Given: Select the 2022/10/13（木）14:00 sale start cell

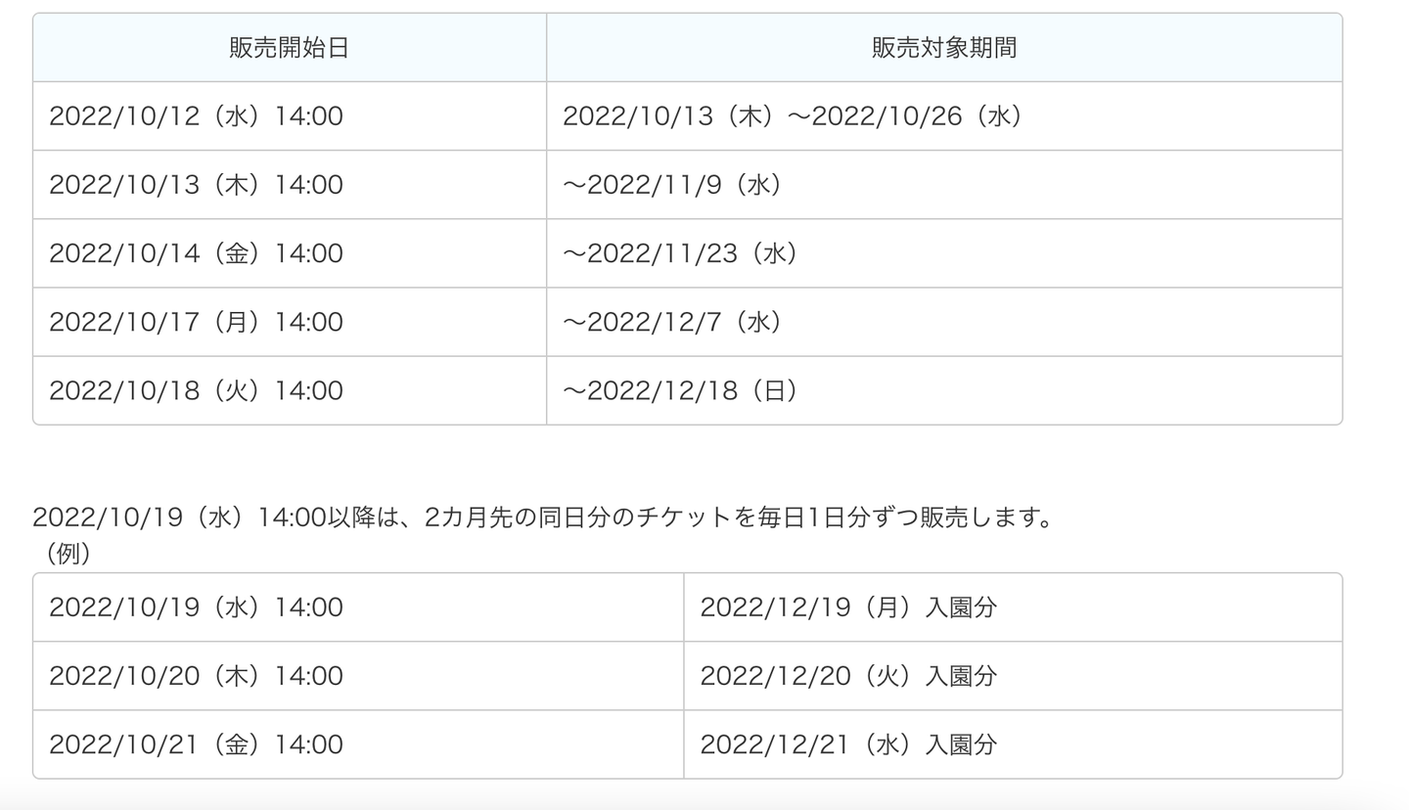Looking at the screenshot, I should [x=196, y=185].
